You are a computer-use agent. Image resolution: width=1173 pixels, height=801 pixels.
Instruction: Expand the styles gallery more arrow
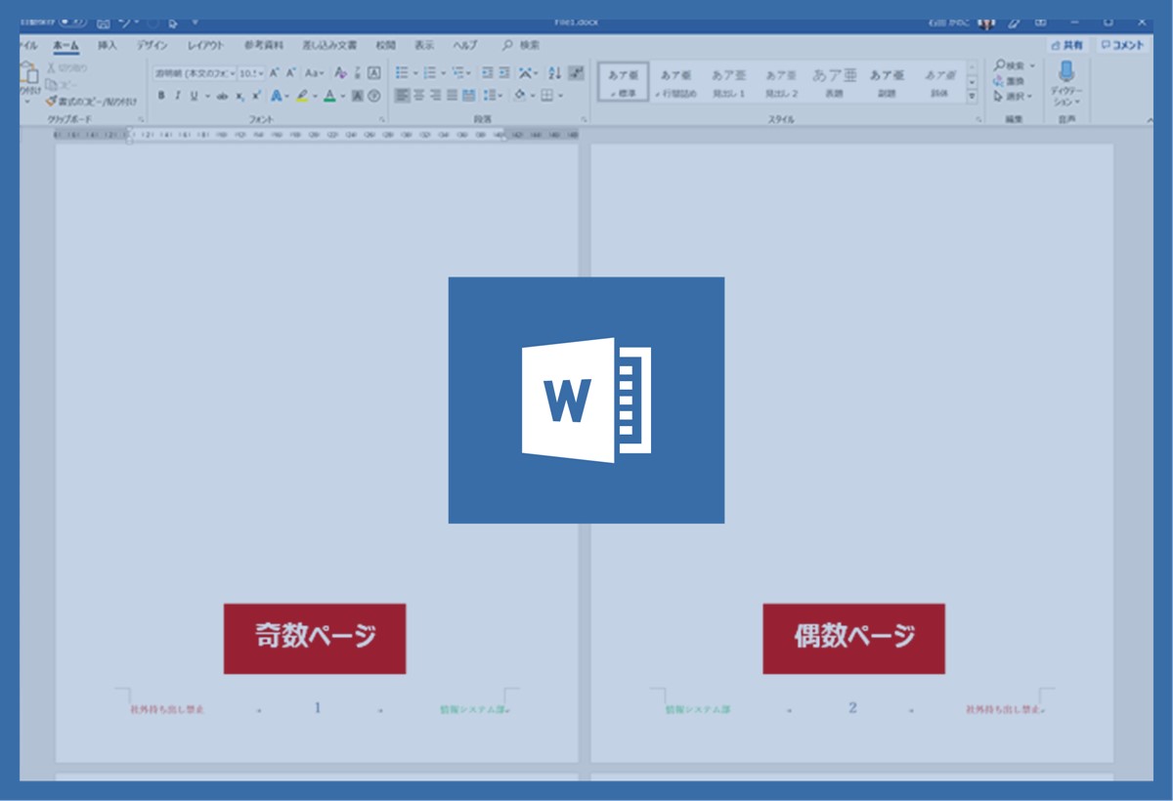point(972,97)
